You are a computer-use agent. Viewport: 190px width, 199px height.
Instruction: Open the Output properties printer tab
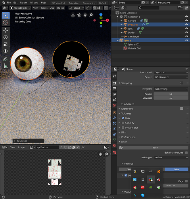point(115,88)
